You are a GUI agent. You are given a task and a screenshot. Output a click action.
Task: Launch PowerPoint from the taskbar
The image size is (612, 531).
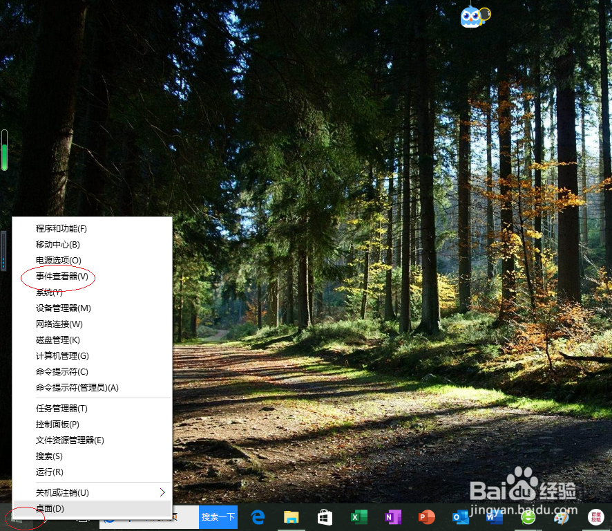point(425,516)
